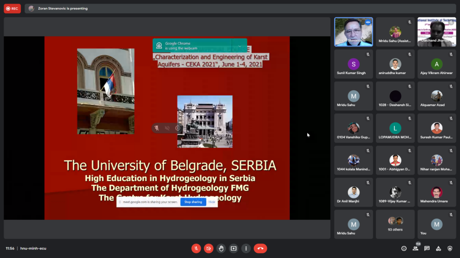This screenshot has width=460, height=258.
Task: Click the Present now screen share icon
Action: (x=234, y=248)
